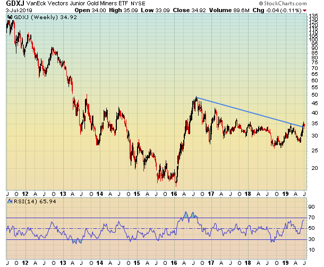Viewport: 324px width, 267px height.
Task: Click the 'GDXJ (Weekly) 34.92' legend text
Action: 45,17
